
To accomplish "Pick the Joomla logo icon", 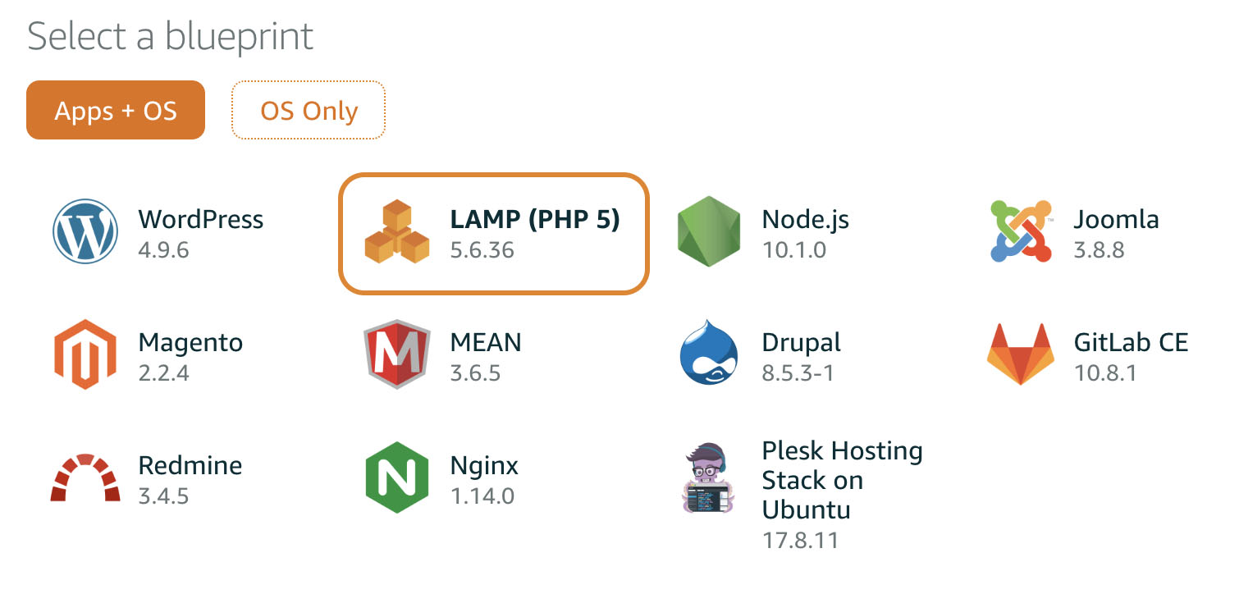I will click(1021, 232).
